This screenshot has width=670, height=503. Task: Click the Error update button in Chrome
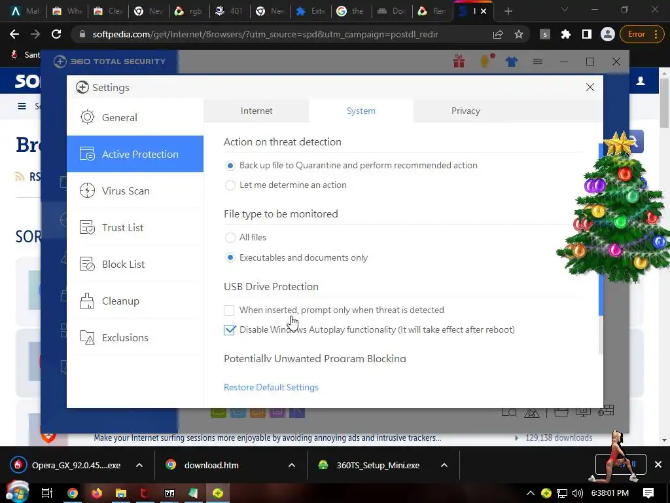(642, 34)
